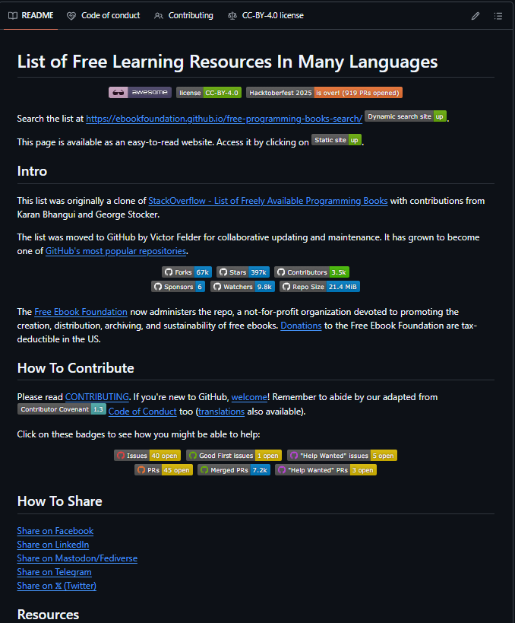Click the Contributor Covenant 1.3 badge
This screenshot has height=623, width=515.
point(62,409)
